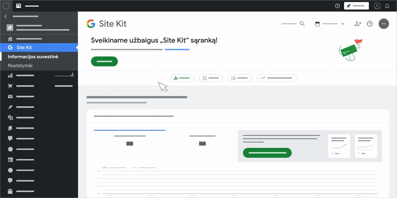Click the speedometer PageSpeed chip
Image resolution: width=397 pixels, height=198 pixels.
click(x=240, y=78)
